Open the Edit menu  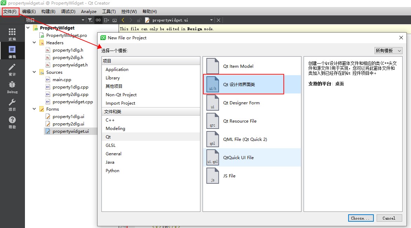point(29,12)
